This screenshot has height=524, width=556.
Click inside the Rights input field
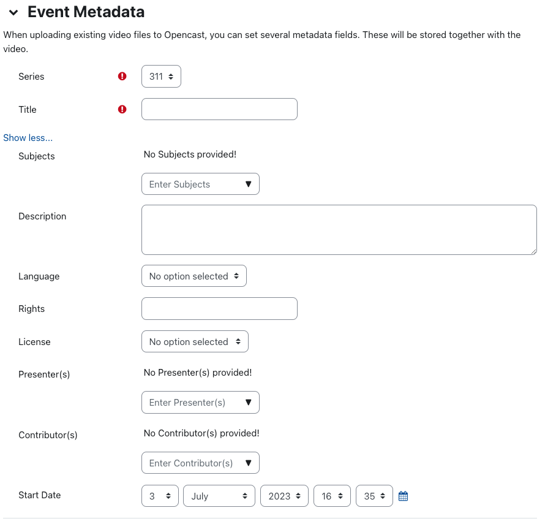pyautogui.click(x=219, y=308)
